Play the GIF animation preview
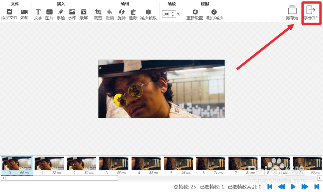323x192 pixels. [293, 187]
